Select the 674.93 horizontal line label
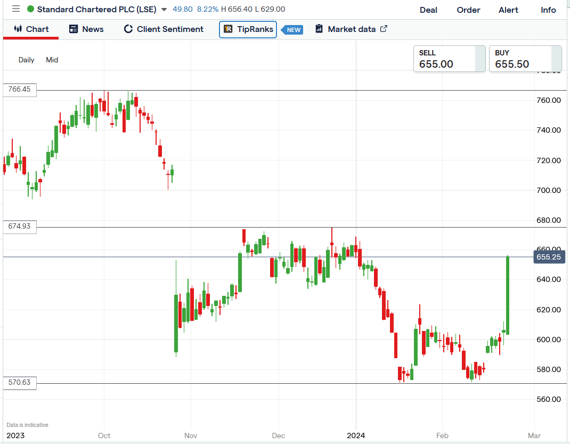The width and height of the screenshot is (570, 444). [x=20, y=227]
